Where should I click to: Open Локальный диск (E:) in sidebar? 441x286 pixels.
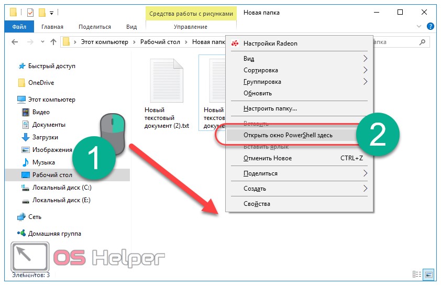(x=61, y=200)
